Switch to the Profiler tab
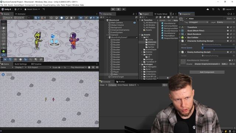The height and width of the screenshot is (133, 236). point(121,82)
